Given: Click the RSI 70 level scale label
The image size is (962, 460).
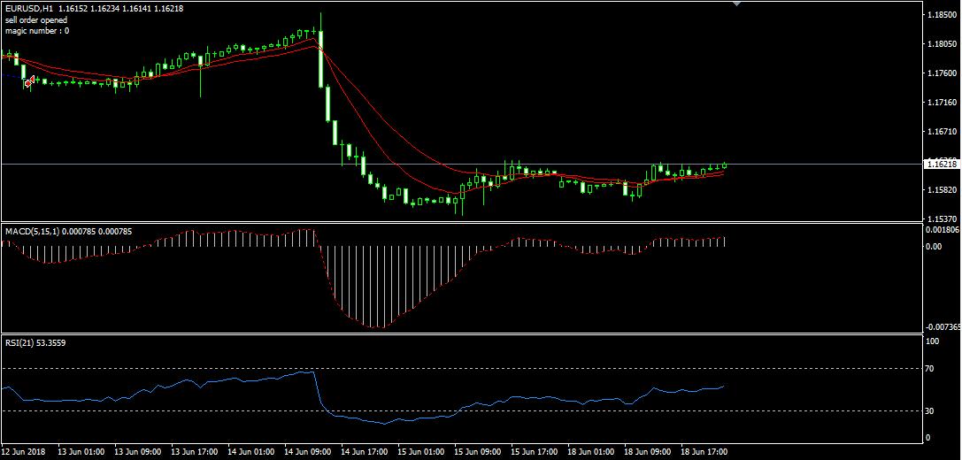Looking at the screenshot, I should click(x=931, y=368).
